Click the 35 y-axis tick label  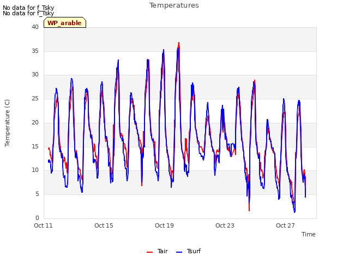[35, 51]
